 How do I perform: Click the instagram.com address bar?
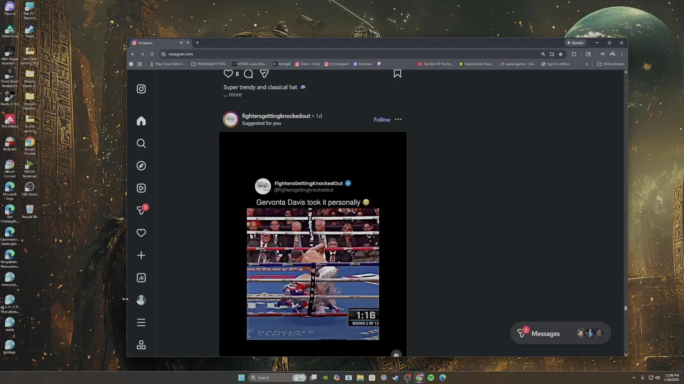click(353, 54)
